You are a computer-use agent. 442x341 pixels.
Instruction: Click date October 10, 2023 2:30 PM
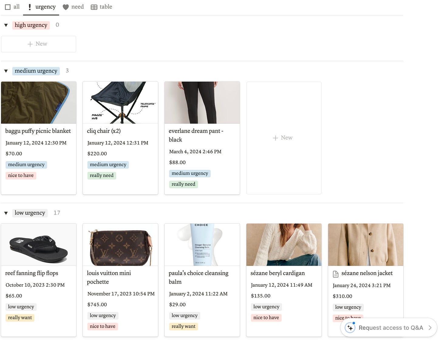click(x=35, y=285)
